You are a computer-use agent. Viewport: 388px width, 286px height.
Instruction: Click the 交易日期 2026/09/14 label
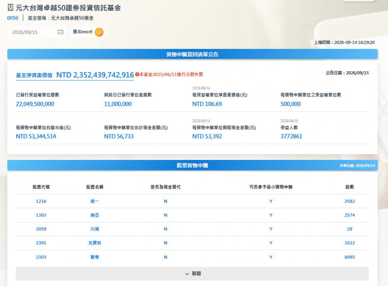pos(357,165)
